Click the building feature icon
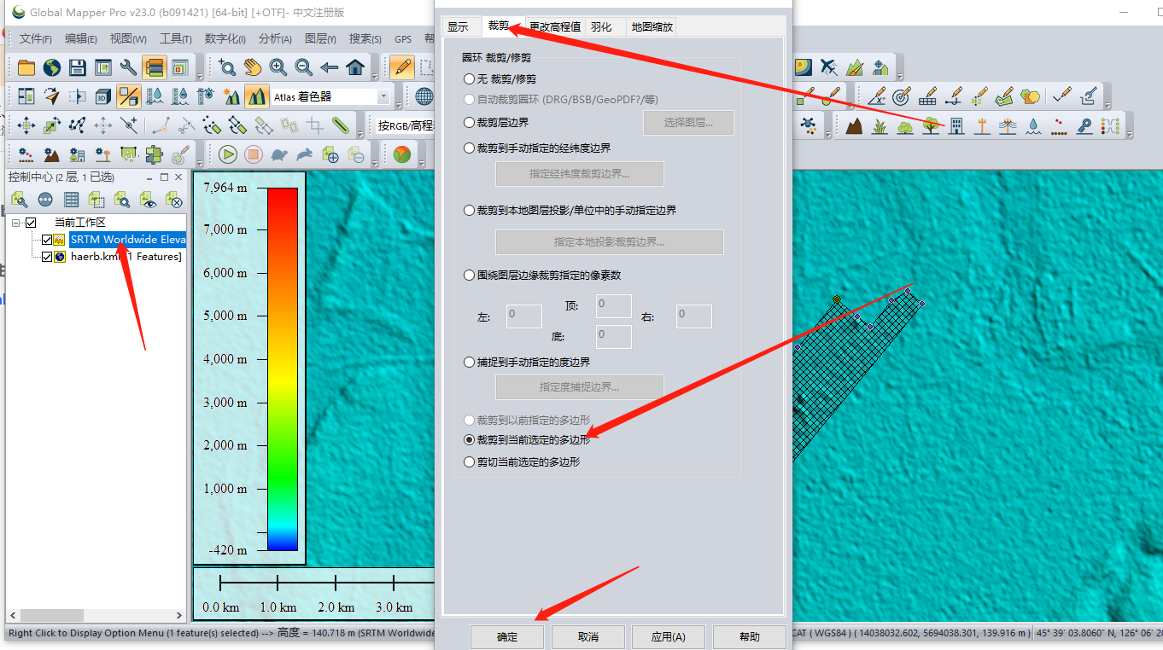Image resolution: width=1163 pixels, height=650 pixels. tap(956, 126)
